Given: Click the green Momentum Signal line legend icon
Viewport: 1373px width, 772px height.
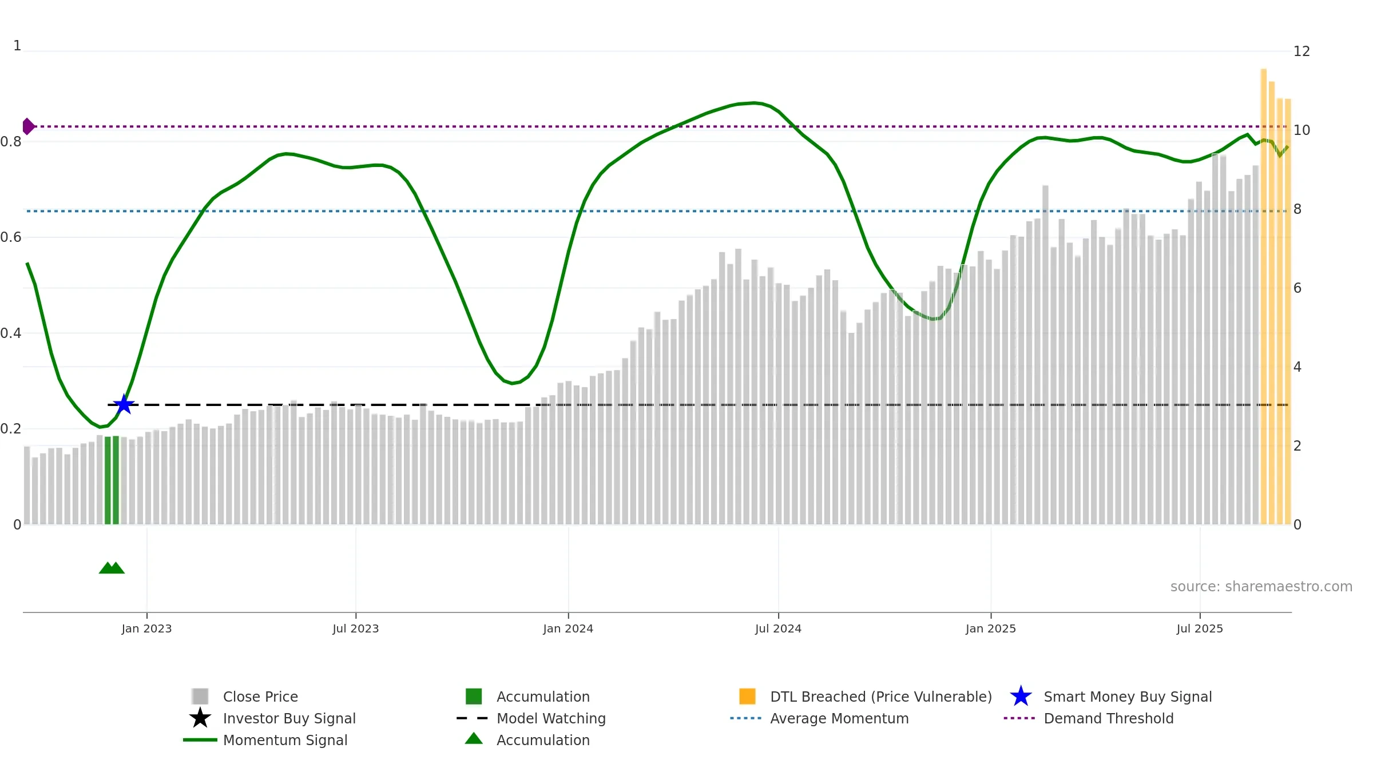Looking at the screenshot, I should pyautogui.click(x=200, y=740).
